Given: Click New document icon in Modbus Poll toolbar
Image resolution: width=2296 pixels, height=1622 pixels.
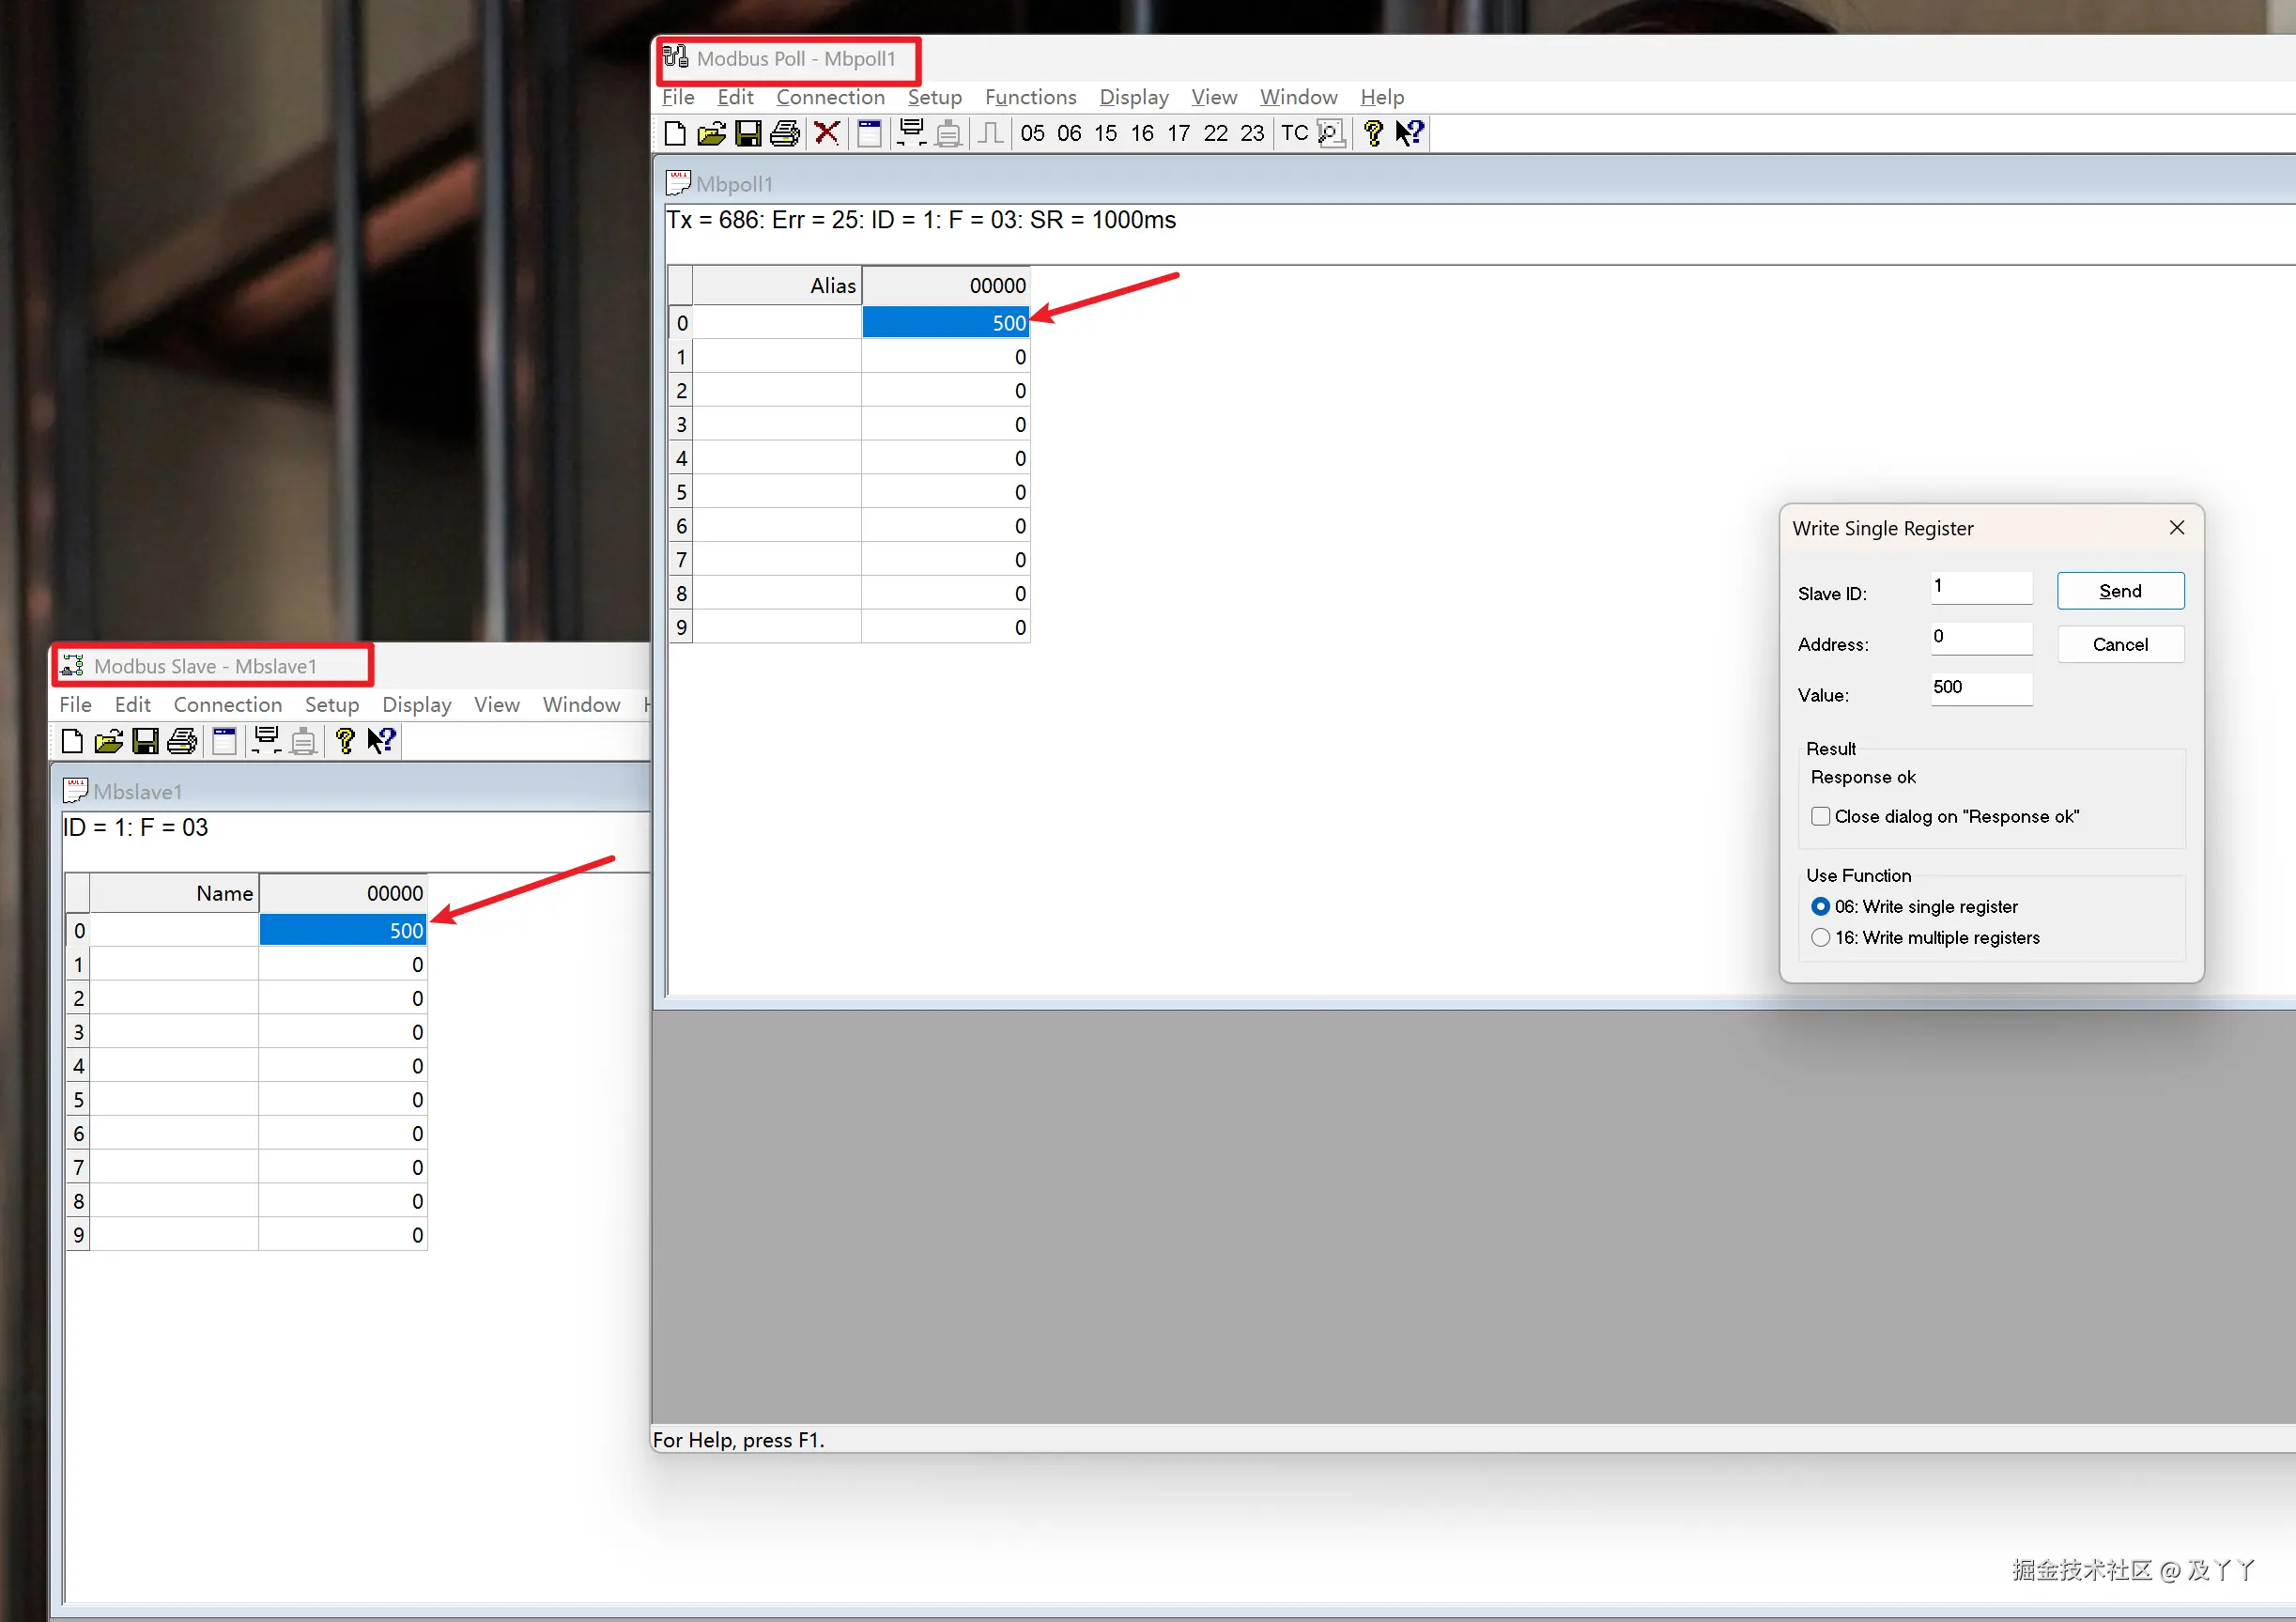Looking at the screenshot, I should click(675, 133).
